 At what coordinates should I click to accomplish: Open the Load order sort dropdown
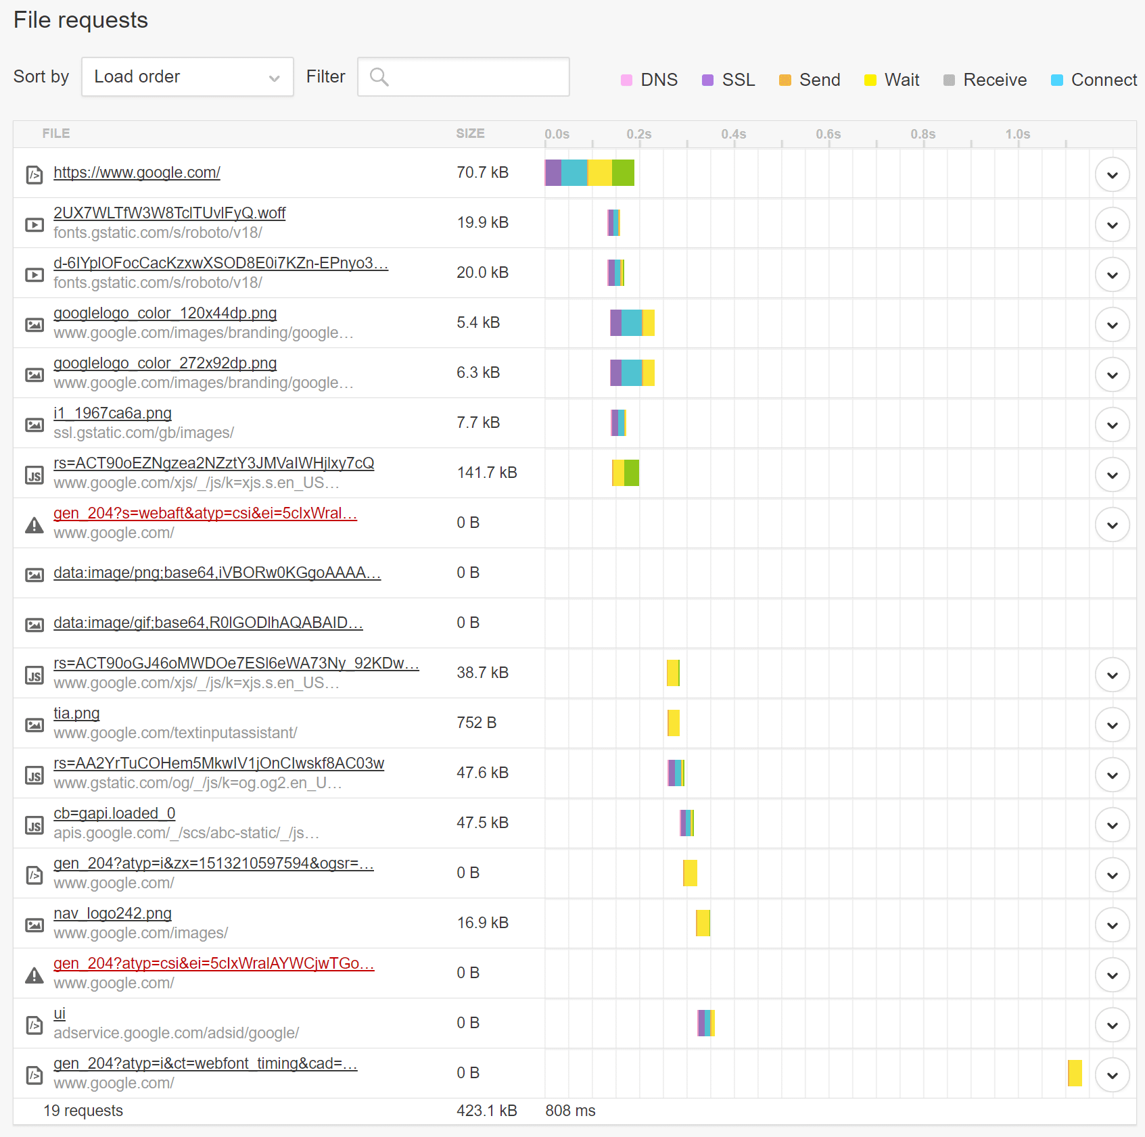point(187,76)
